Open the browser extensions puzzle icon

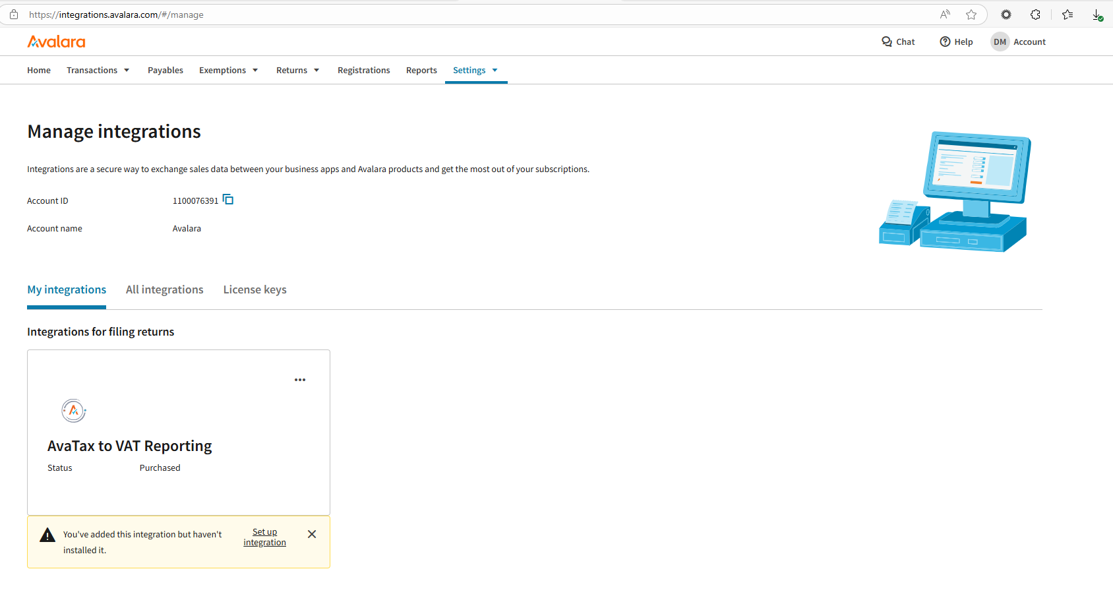pos(1035,15)
